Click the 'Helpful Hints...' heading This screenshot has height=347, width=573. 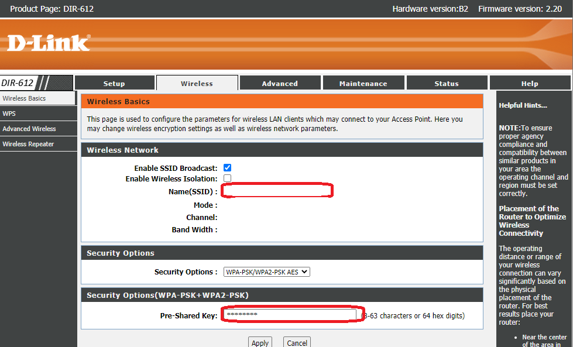pos(523,105)
